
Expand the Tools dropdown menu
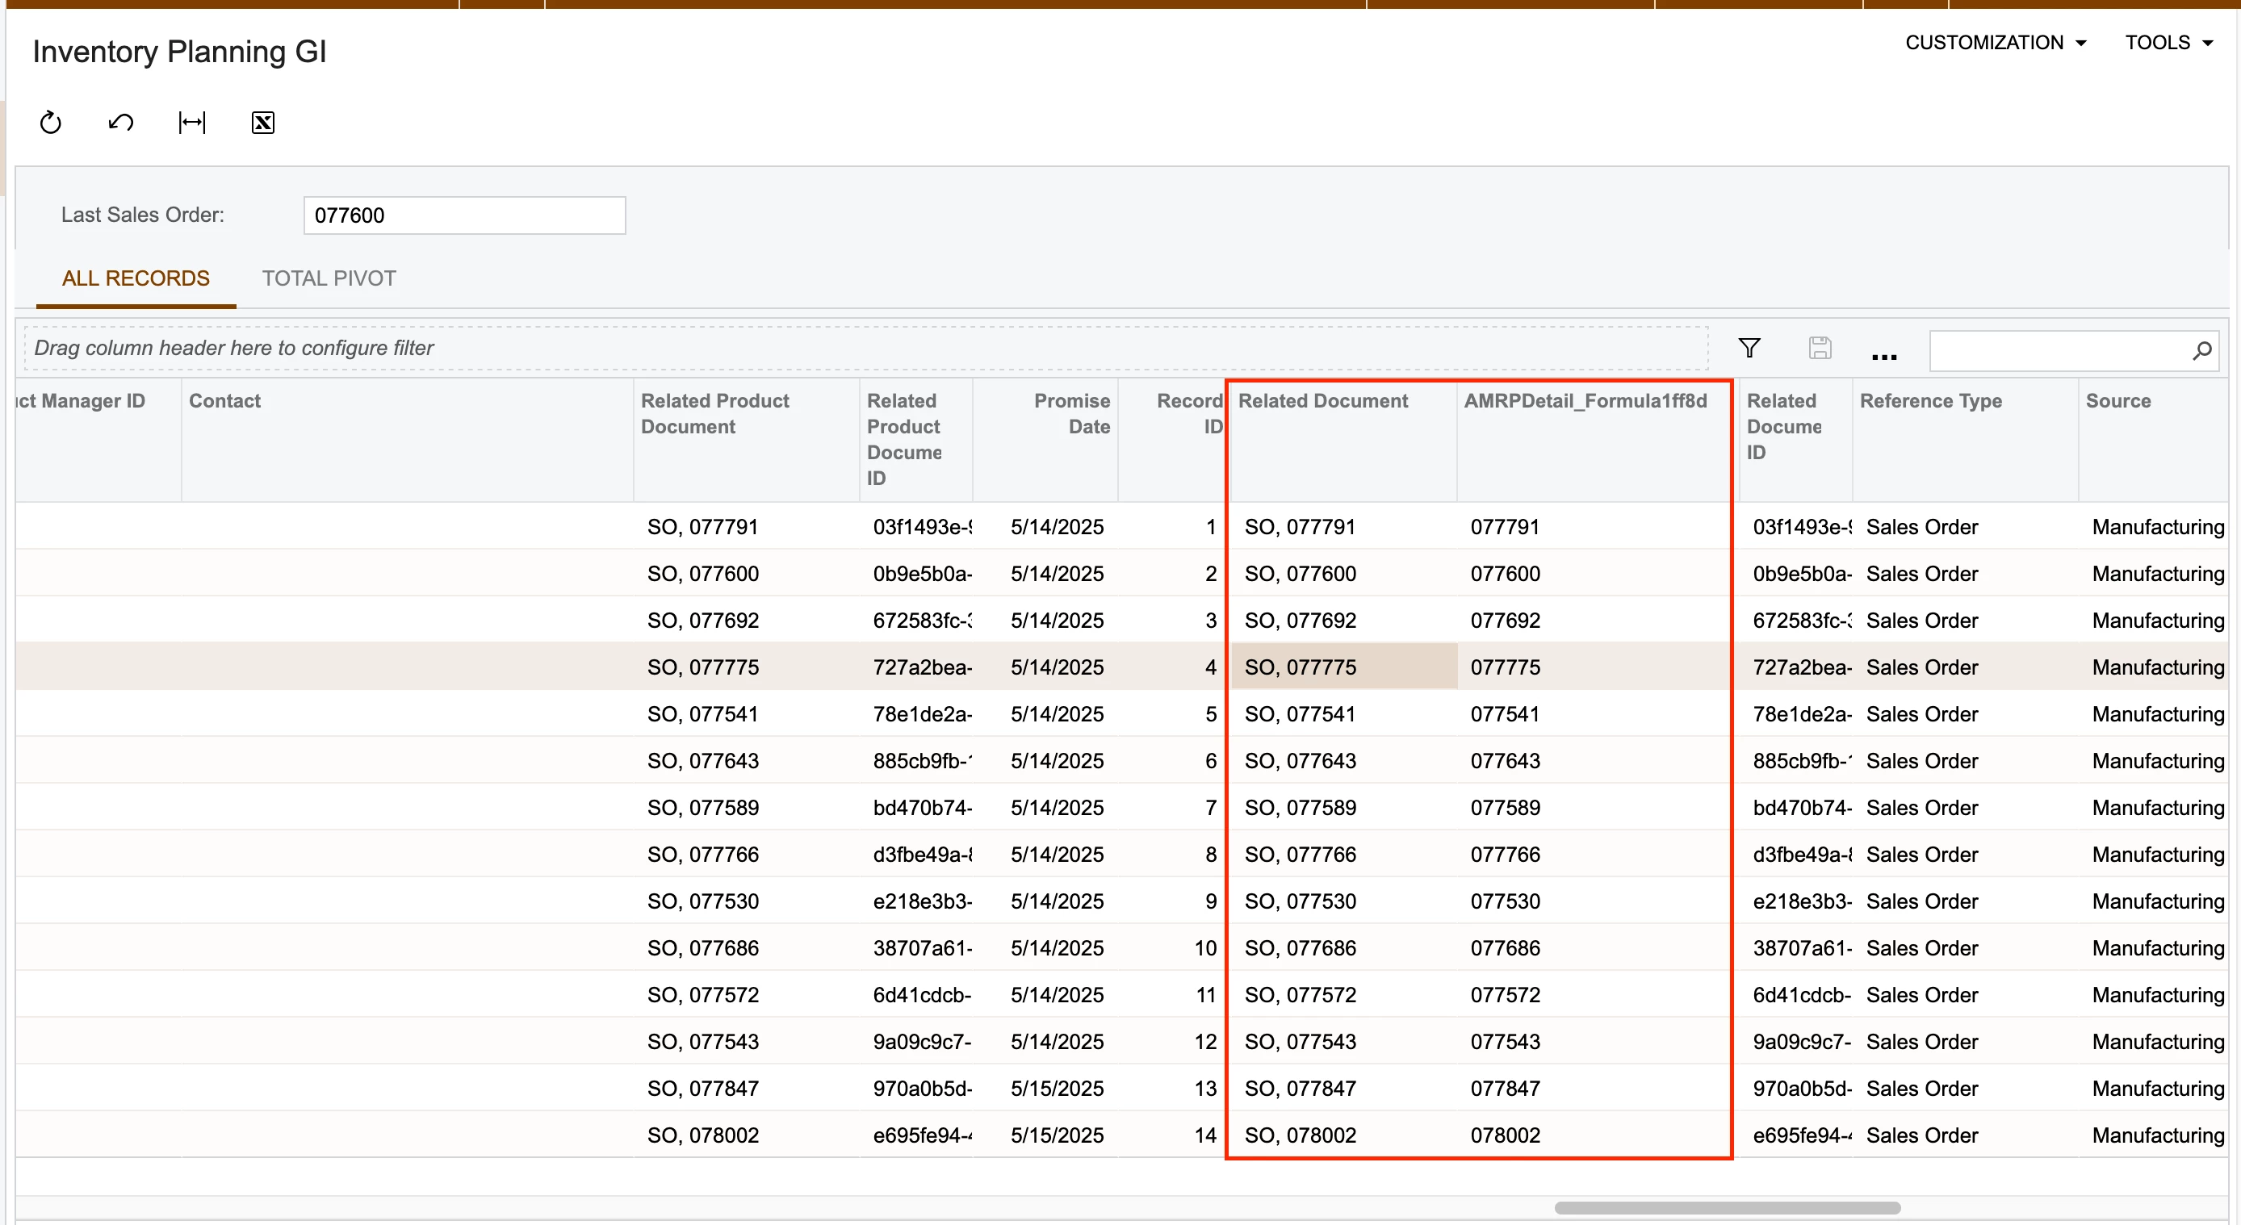[x=2168, y=43]
